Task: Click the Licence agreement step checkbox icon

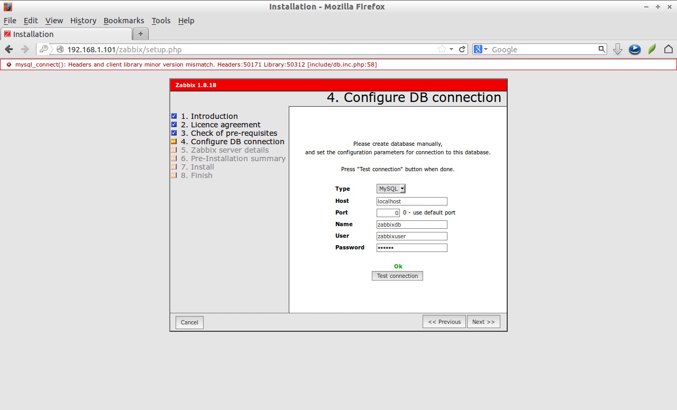Action: pyautogui.click(x=173, y=125)
